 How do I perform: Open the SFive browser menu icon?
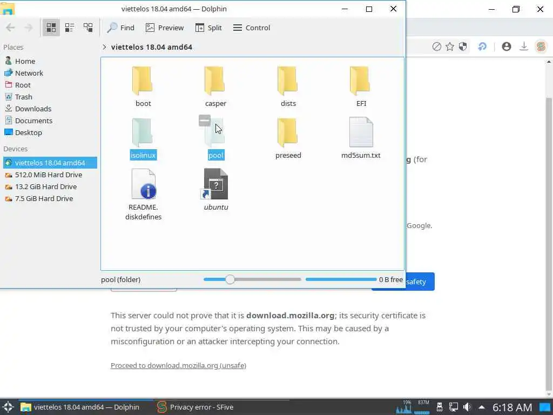point(541,46)
